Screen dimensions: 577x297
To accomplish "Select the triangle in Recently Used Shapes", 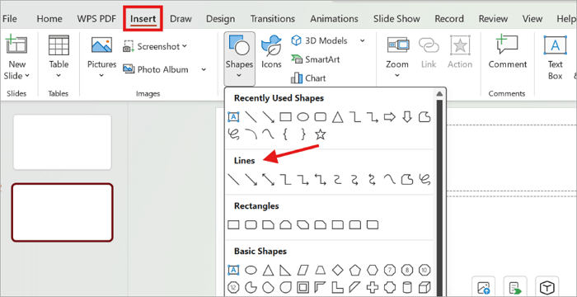I will click(337, 117).
